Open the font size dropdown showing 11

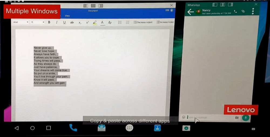click(x=38, y=22)
